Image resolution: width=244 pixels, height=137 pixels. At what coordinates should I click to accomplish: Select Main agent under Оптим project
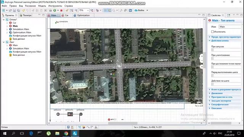[15, 26]
